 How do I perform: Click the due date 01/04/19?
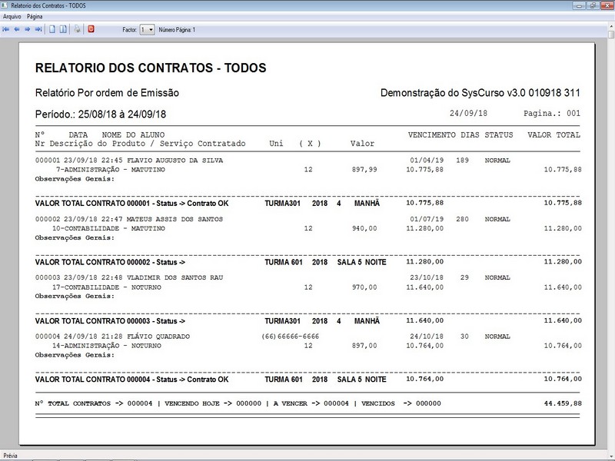[x=427, y=161]
